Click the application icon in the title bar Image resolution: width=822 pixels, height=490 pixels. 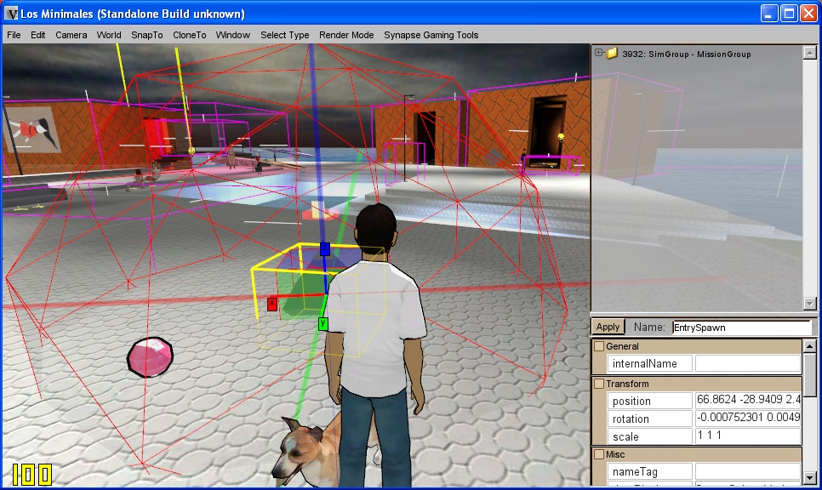pos(12,14)
